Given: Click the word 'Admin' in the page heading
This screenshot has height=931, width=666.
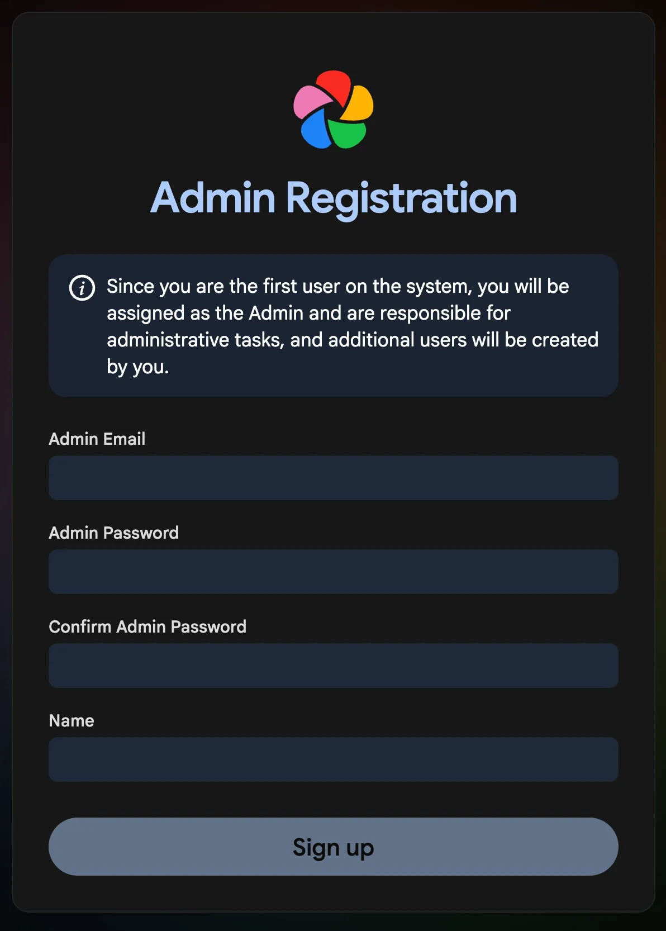Looking at the screenshot, I should tap(213, 198).
